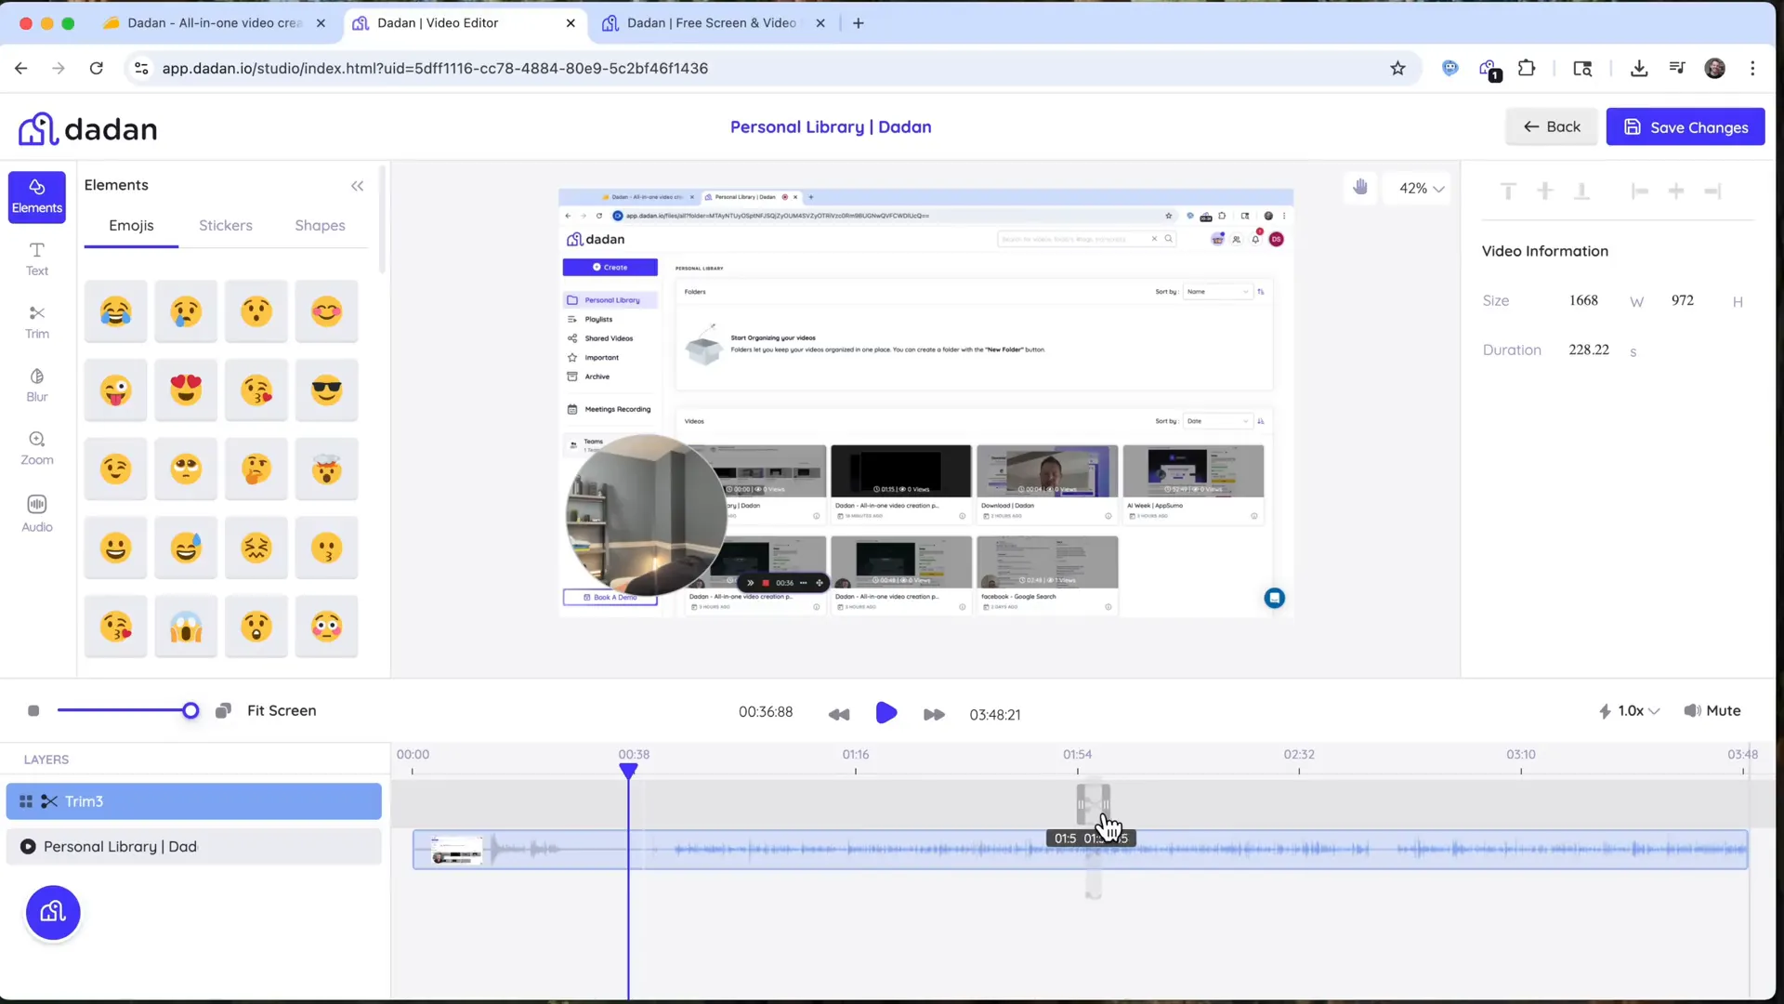Open the 42% zoom level dropdown
The height and width of the screenshot is (1004, 1784).
point(1421,189)
